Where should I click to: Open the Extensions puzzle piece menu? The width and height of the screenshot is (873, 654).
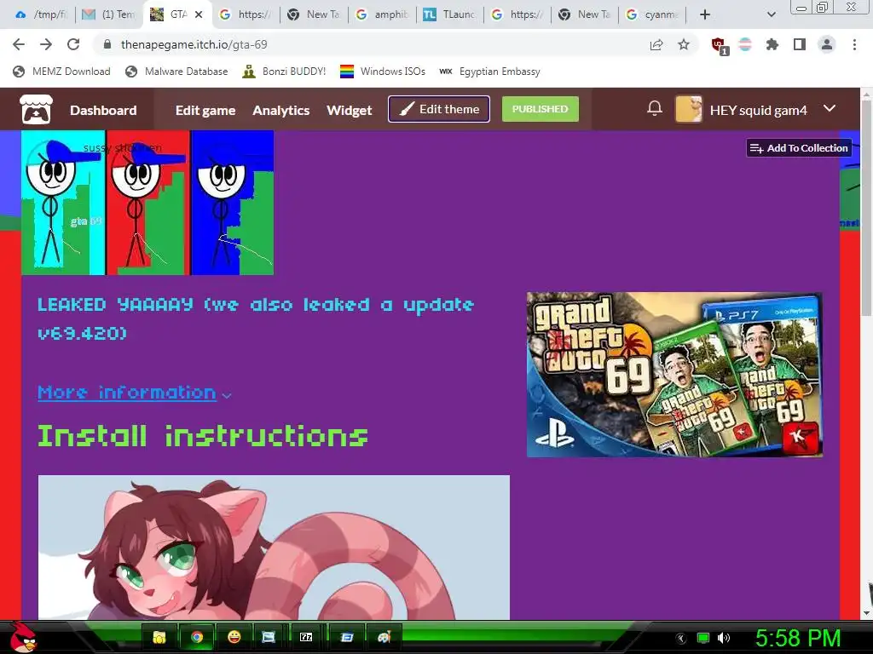pos(772,45)
